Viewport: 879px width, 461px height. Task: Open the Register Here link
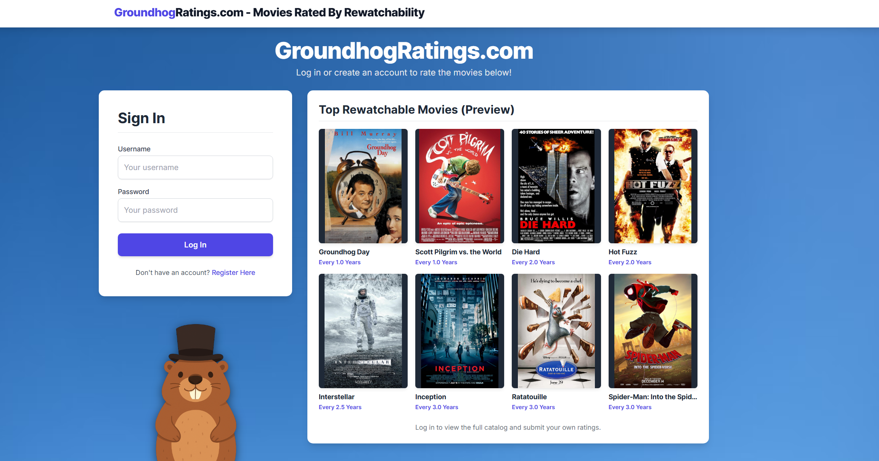click(x=233, y=273)
